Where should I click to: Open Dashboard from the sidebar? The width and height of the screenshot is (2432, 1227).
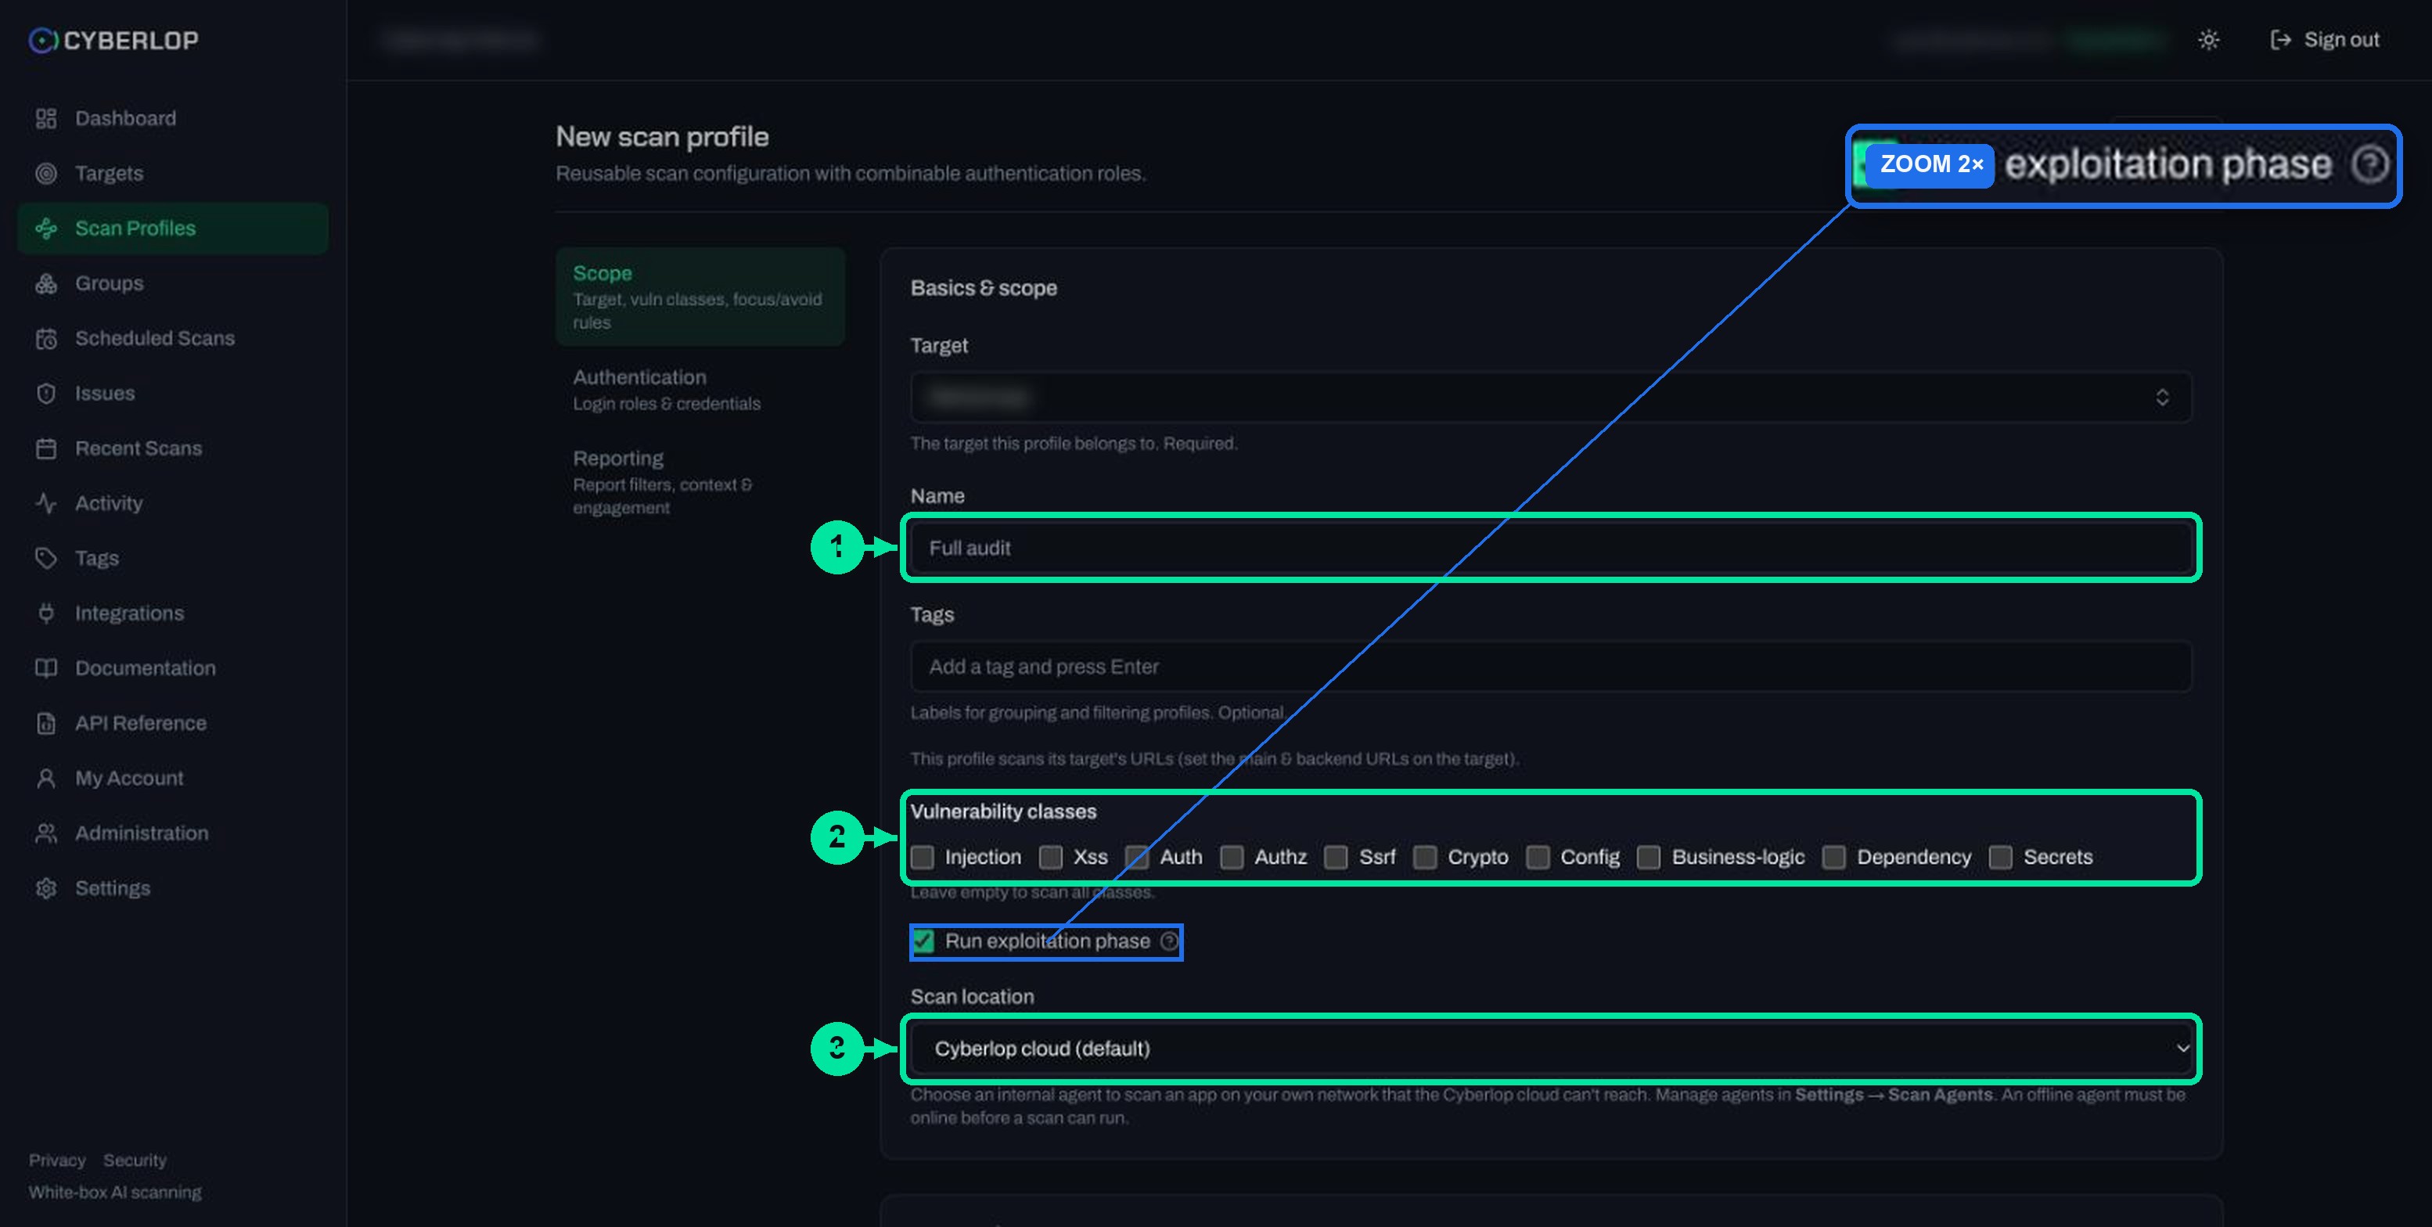124,118
